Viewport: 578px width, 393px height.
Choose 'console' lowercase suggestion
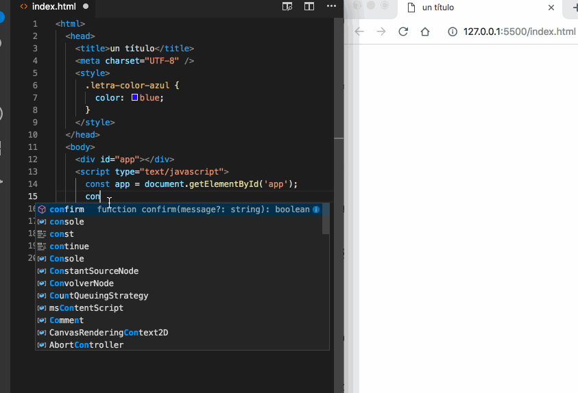pos(178,222)
